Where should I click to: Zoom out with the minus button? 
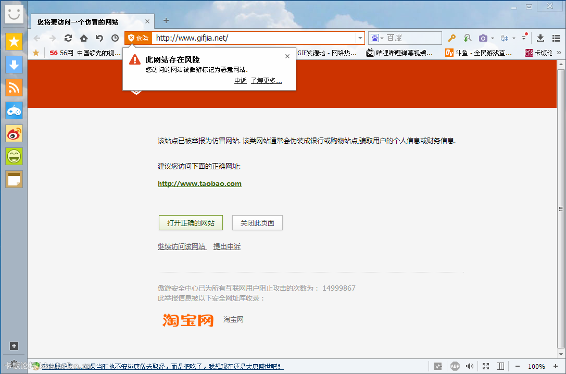coord(517,366)
